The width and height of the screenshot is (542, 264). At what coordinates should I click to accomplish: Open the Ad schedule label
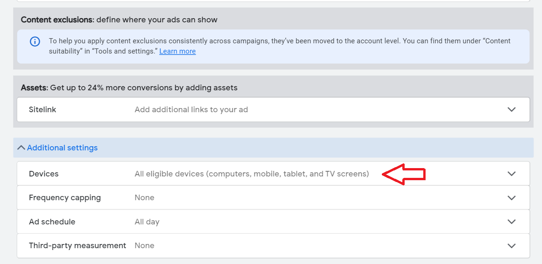52,222
